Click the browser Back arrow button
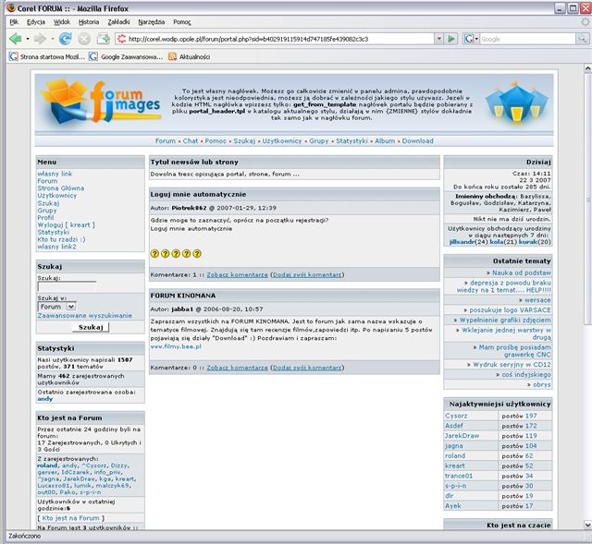 point(16,39)
